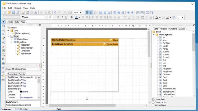This screenshot has width=198, height=111.
Task: Save the report with the floppy disk icon
Action: [x=13, y=12]
